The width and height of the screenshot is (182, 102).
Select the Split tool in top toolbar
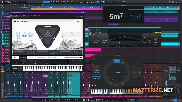tap(51, 2)
